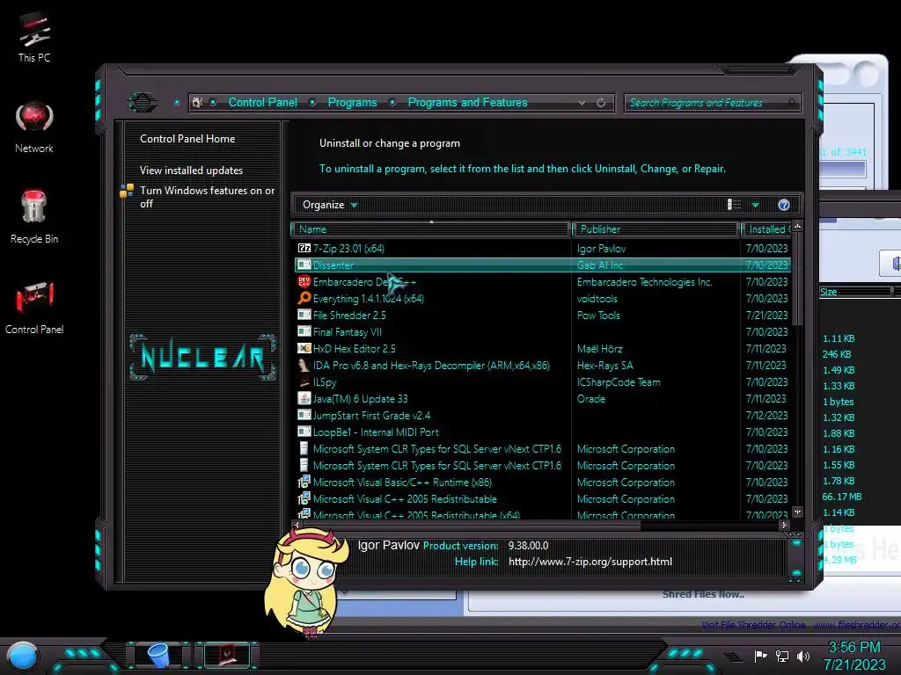901x675 pixels.
Task: Click the Control Panel breadcrumb
Action: click(262, 102)
